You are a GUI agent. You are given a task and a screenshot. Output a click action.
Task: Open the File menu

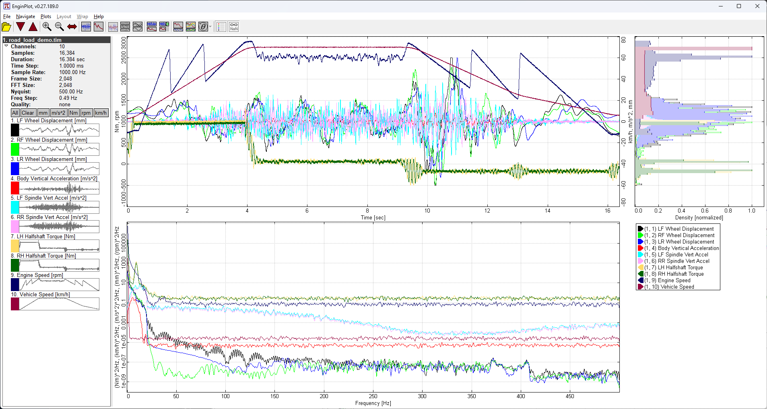[7, 17]
